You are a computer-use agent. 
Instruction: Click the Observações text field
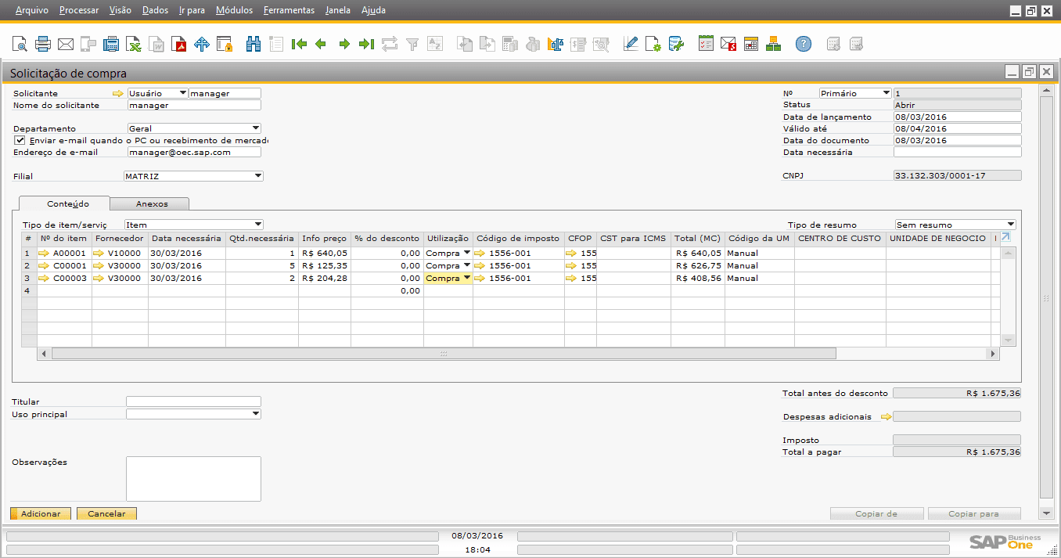pos(193,478)
